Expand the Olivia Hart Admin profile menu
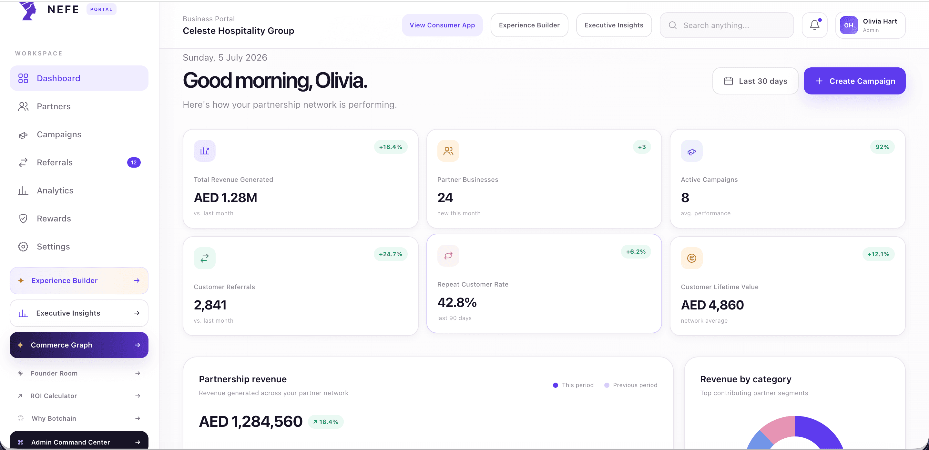 (870, 25)
